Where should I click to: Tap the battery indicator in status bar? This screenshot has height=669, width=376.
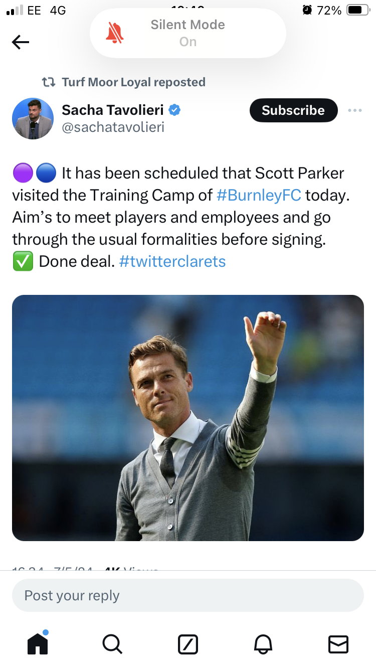pyautogui.click(x=357, y=10)
